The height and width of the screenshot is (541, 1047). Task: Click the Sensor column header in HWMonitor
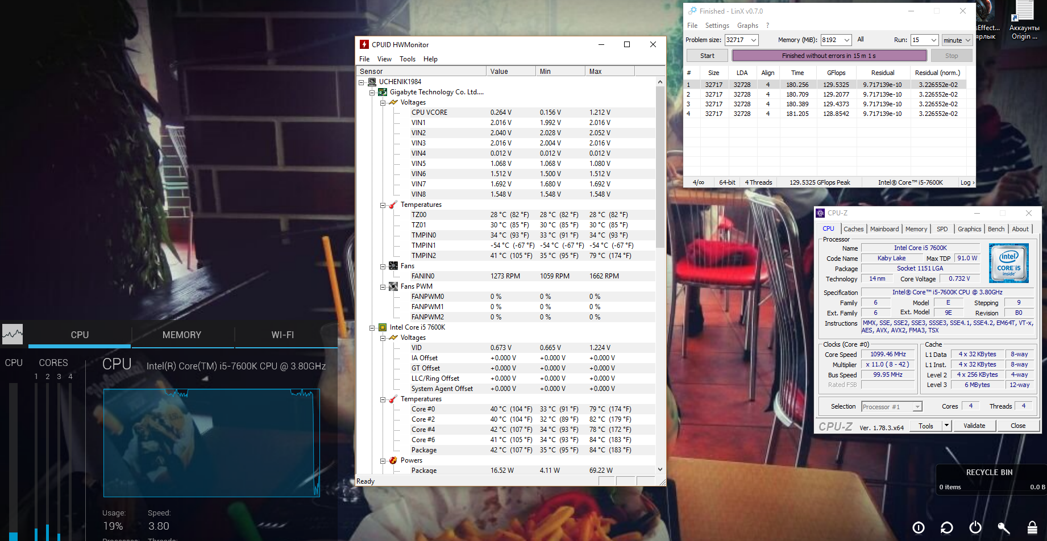tap(421, 71)
